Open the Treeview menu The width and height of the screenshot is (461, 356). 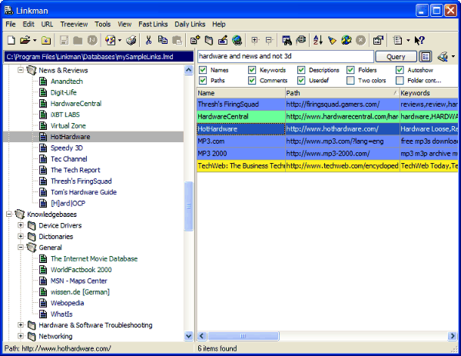74,24
